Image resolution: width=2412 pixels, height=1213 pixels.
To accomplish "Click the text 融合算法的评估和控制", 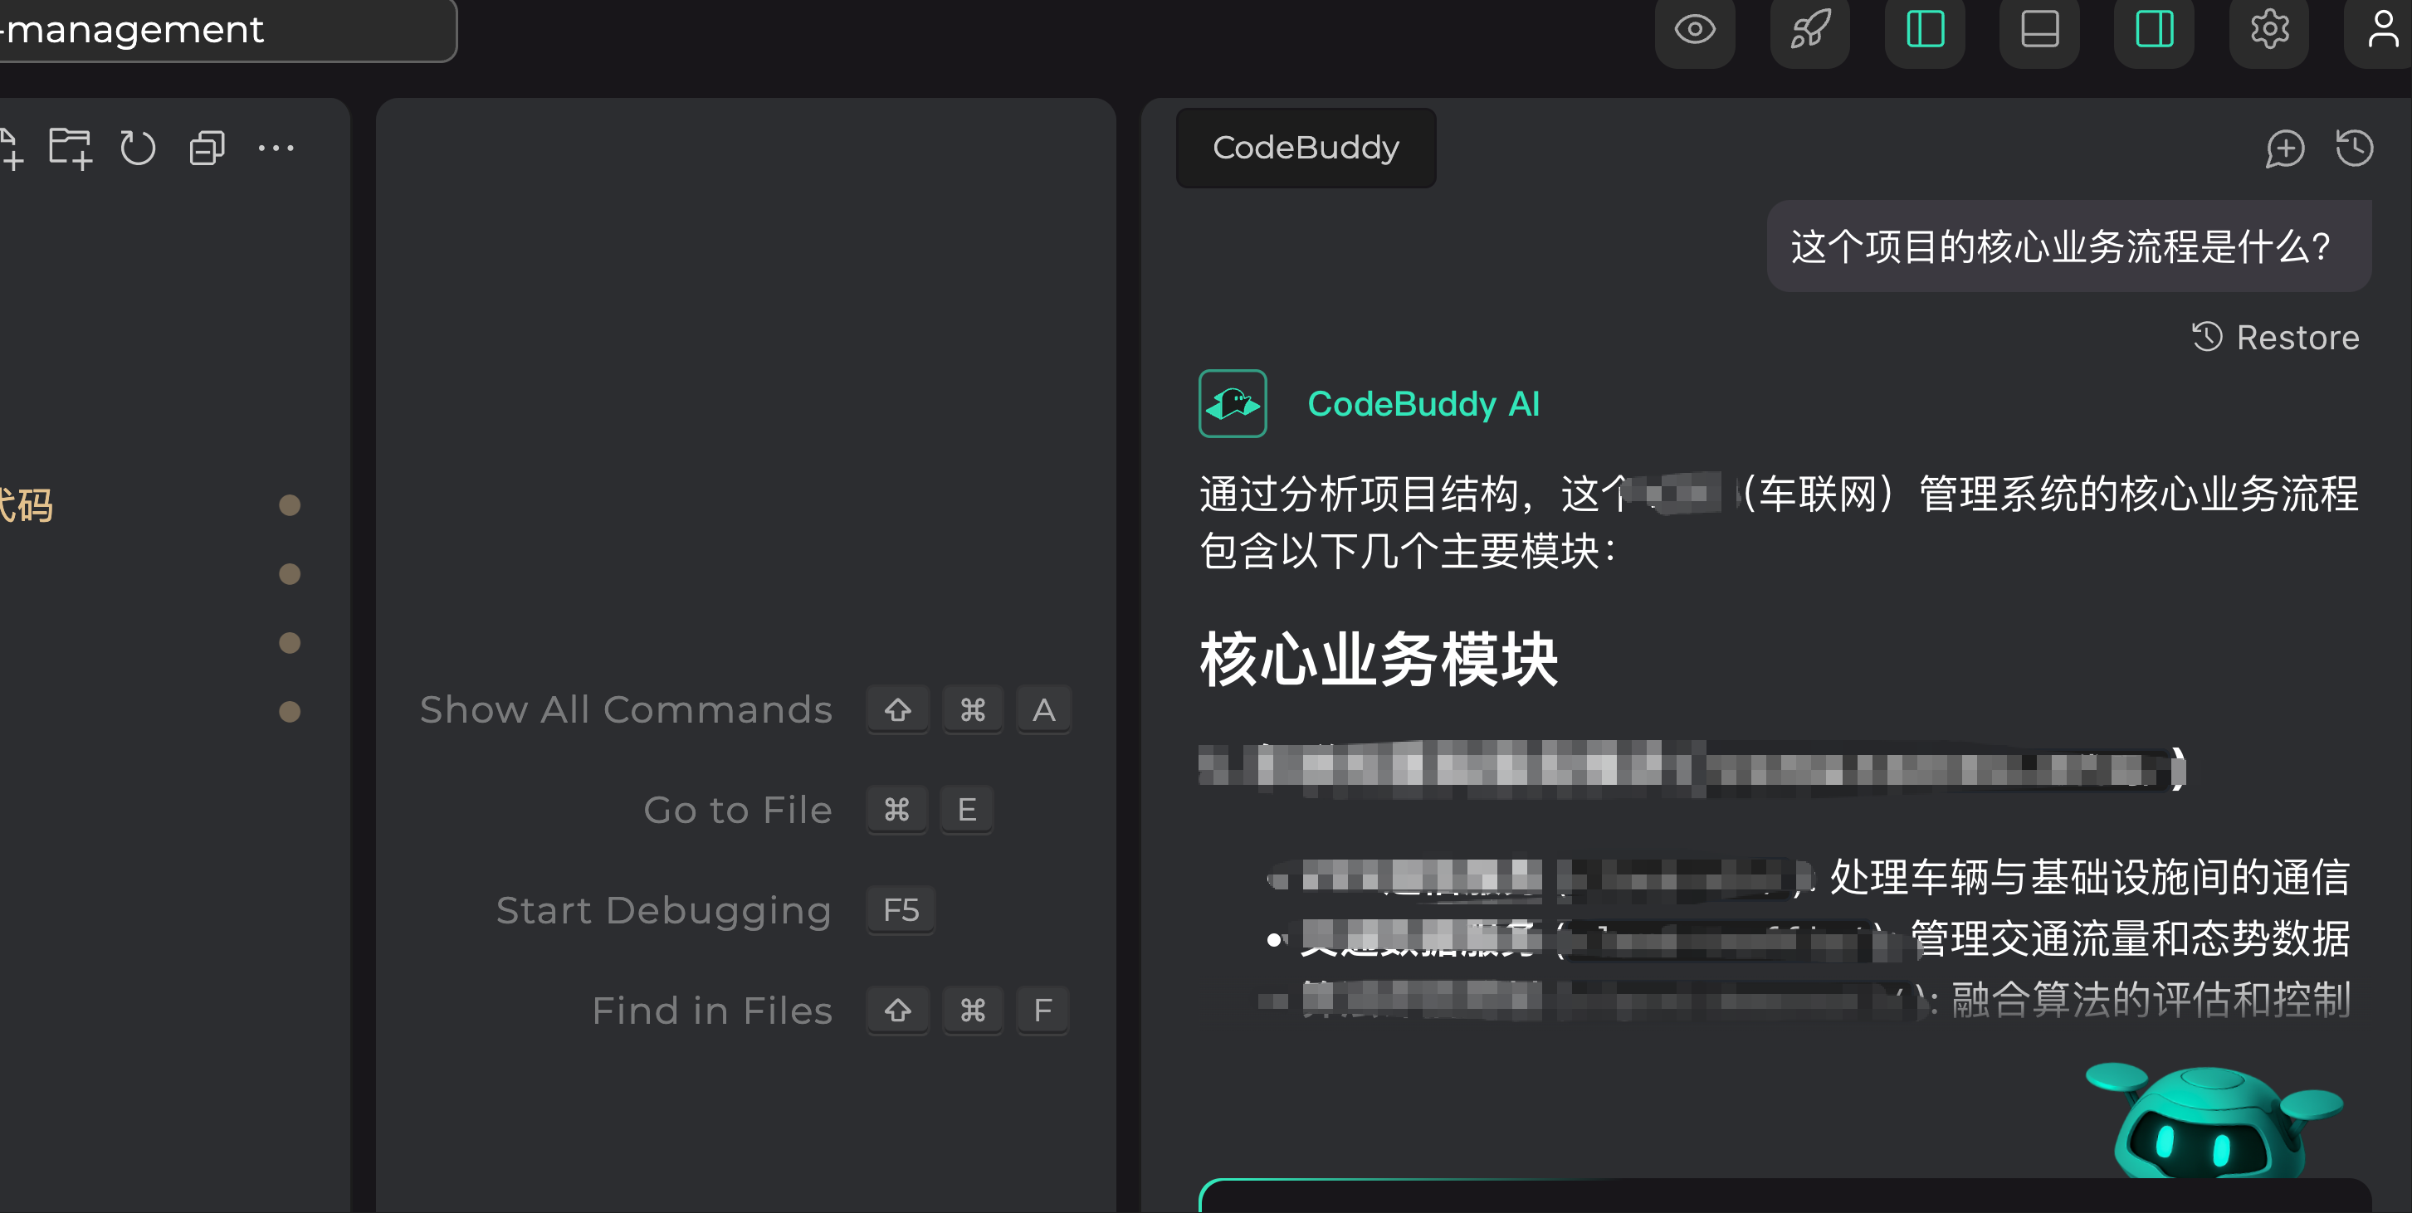I will tap(2151, 1000).
